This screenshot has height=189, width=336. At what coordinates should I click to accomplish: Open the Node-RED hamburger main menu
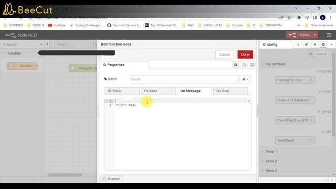tap(329, 35)
